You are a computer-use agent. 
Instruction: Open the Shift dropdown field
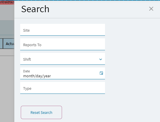point(63,59)
